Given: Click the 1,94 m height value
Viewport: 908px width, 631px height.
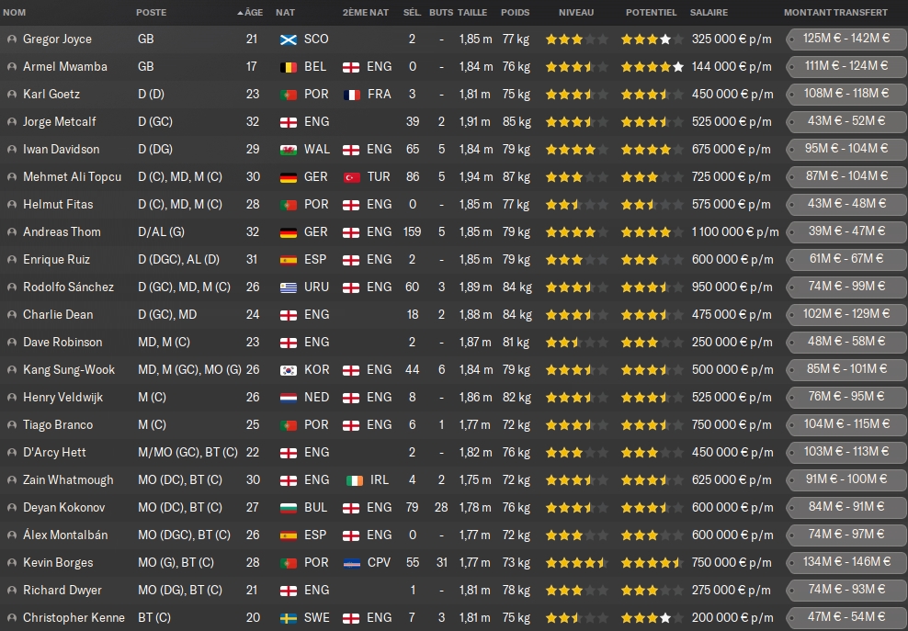Looking at the screenshot, I should point(475,177).
